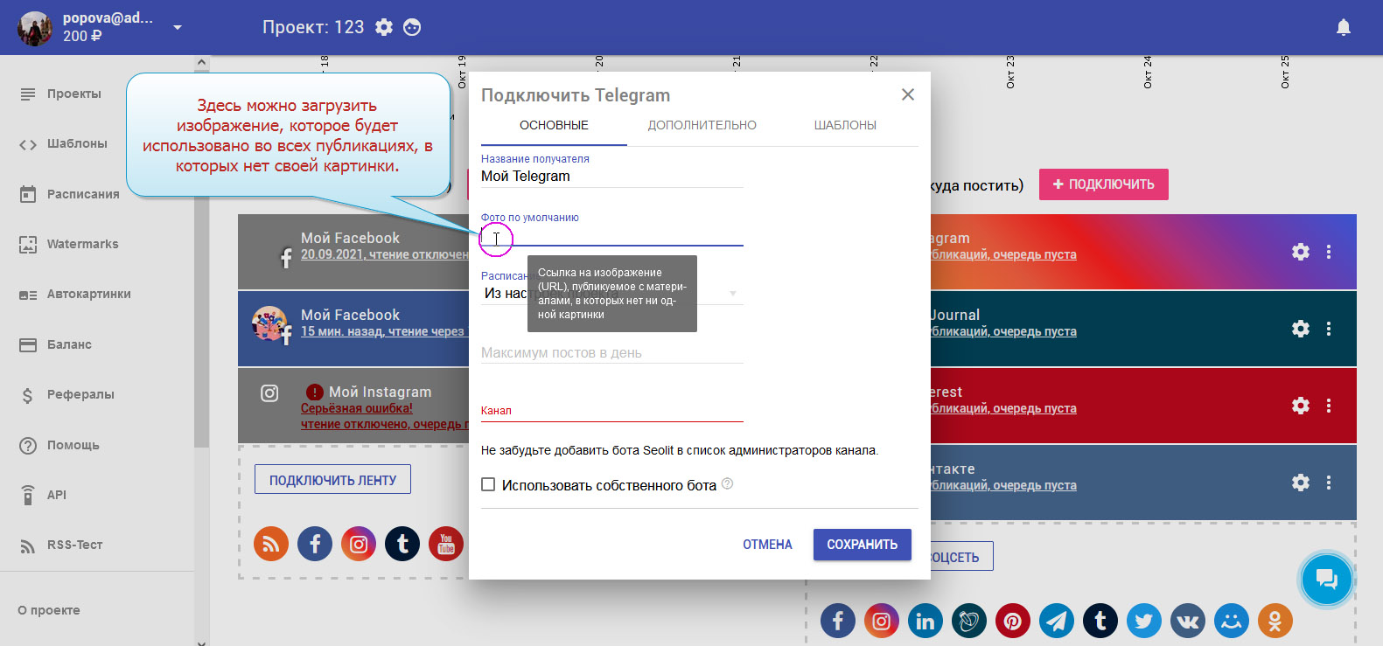Click the Telegram icon in the bottom row
This screenshot has height=646, width=1383.
[x=1056, y=621]
